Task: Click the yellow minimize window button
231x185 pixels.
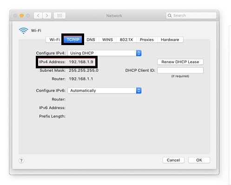Action: (22, 15)
